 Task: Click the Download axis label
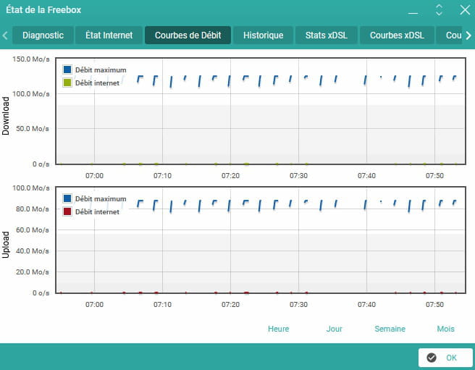6,116
